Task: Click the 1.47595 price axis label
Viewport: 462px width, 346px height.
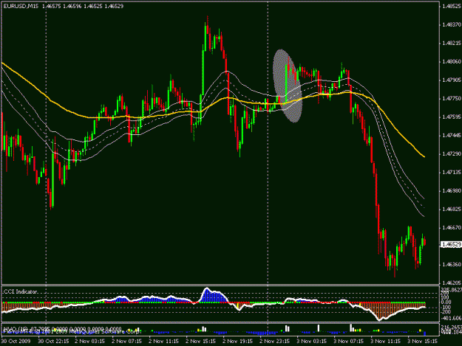Action: 452,117
